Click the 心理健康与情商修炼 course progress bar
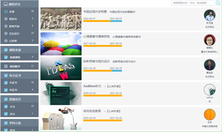Image resolution: width=222 pixels, height=132 pixels. (x=103, y=46)
